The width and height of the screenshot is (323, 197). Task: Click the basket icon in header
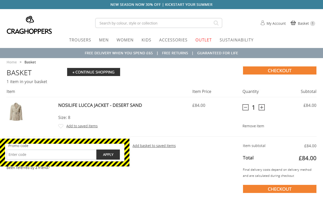point(293,23)
